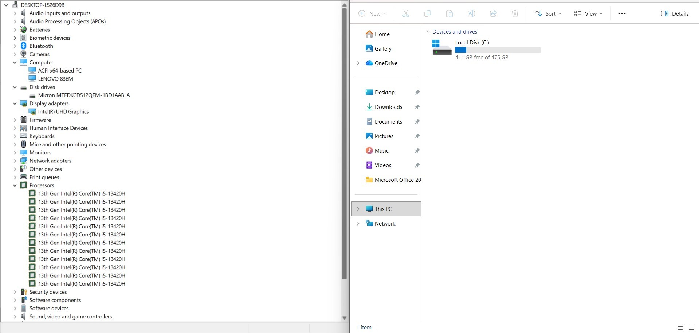
Task: Expand the Bluetooth device category
Action: pyautogui.click(x=15, y=46)
